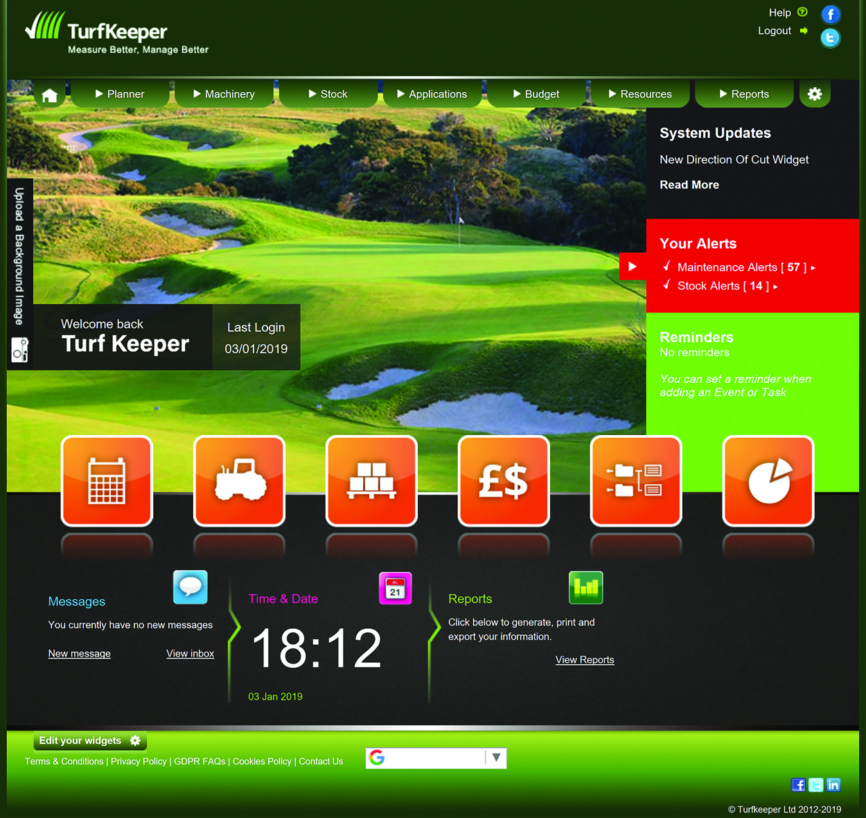866x818 pixels.
Task: Open settings via the navigation gear icon
Action: pyautogui.click(x=815, y=94)
